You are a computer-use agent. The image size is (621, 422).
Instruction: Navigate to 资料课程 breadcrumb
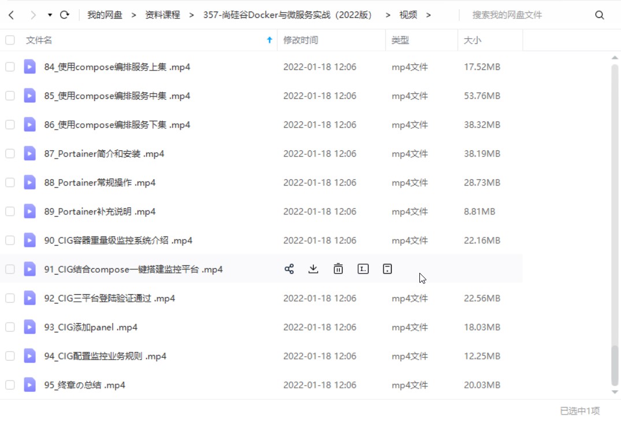162,15
